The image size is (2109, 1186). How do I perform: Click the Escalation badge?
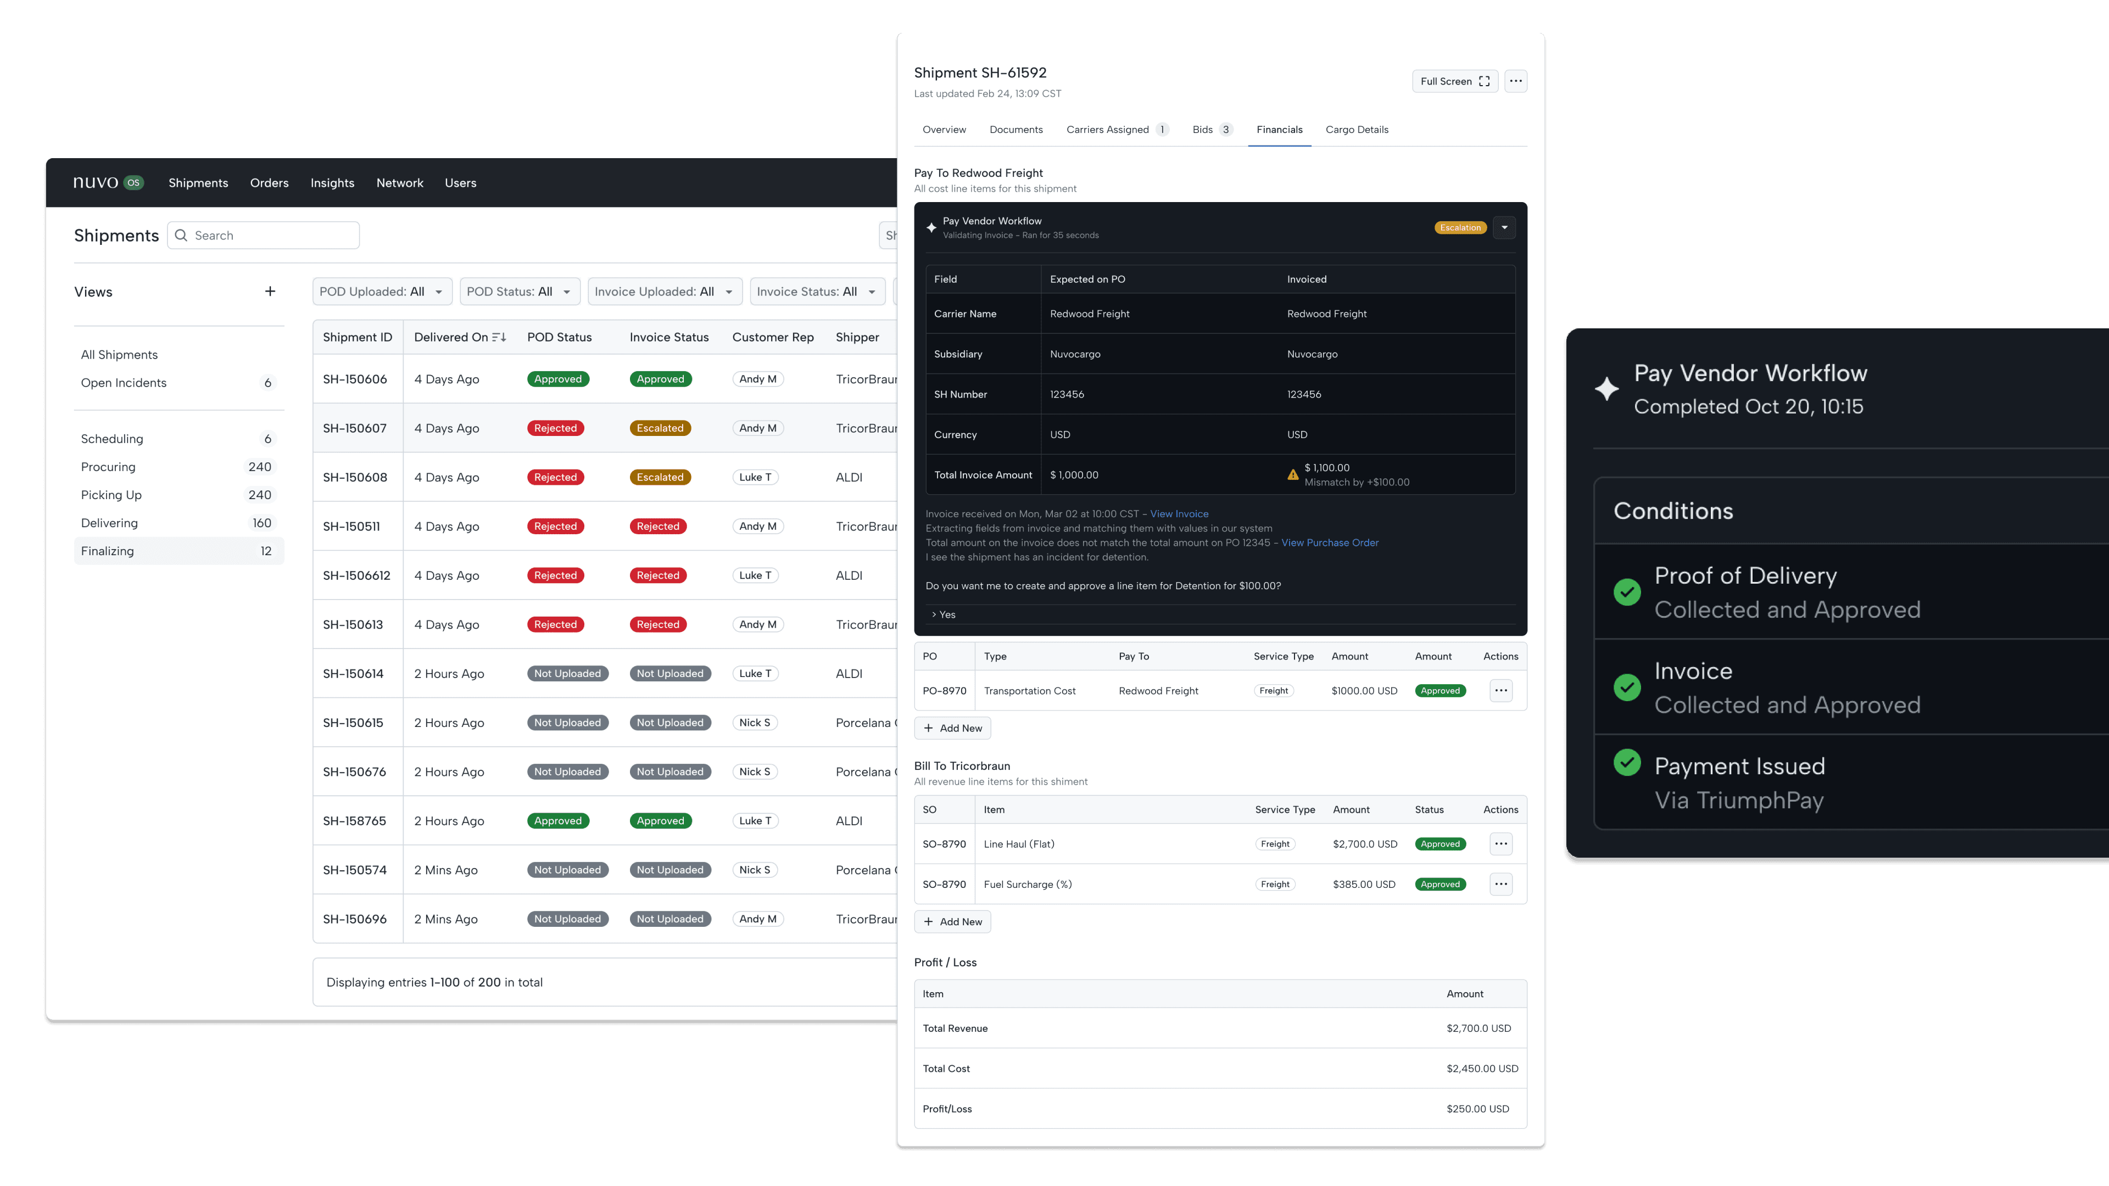1460,227
